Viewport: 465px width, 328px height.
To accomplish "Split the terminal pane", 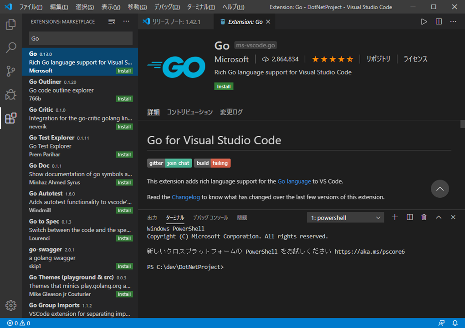I will tap(409, 217).
